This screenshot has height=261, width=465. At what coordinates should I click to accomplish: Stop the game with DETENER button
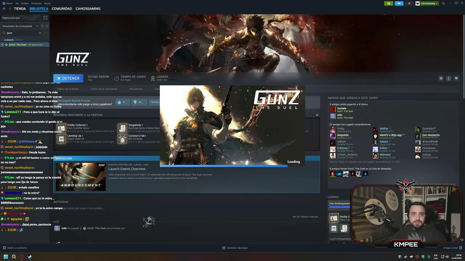coord(68,78)
